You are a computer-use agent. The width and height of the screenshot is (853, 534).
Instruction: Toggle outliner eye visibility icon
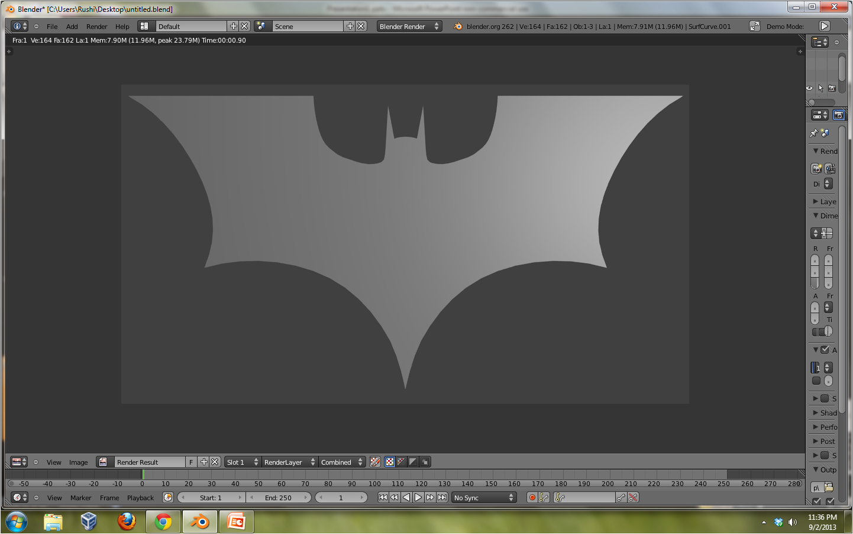tap(809, 88)
